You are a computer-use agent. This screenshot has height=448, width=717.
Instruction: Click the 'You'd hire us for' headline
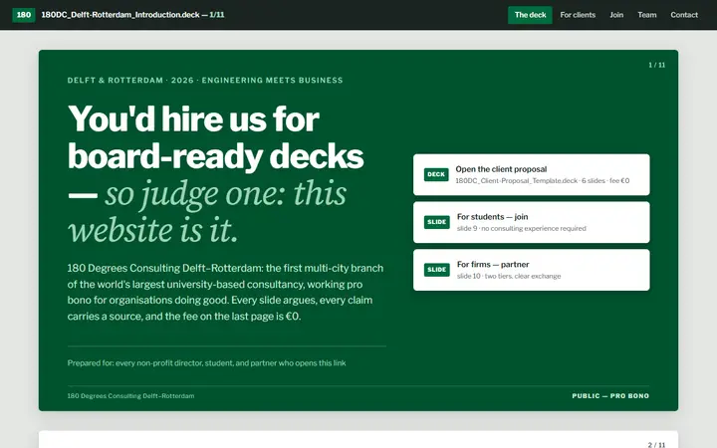point(193,118)
